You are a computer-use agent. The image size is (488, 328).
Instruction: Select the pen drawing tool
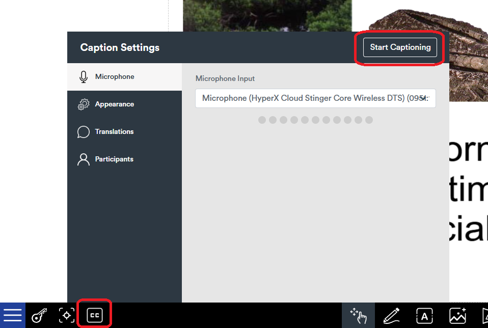(391, 316)
